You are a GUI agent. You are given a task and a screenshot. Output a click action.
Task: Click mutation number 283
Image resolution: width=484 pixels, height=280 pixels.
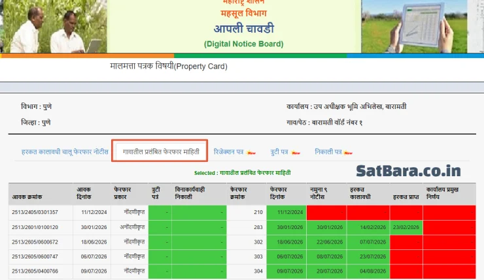tap(258, 227)
